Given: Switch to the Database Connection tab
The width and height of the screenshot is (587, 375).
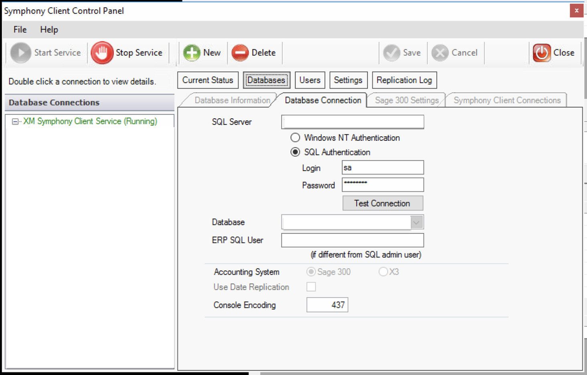Looking at the screenshot, I should coord(323,100).
